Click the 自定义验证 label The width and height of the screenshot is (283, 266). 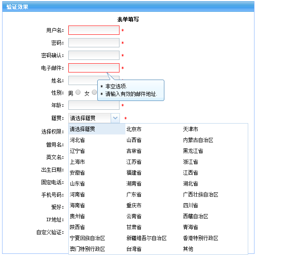[50, 232]
